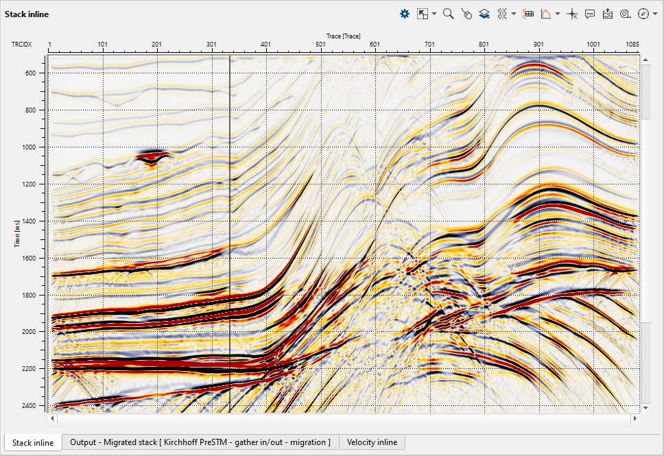The height and width of the screenshot is (456, 664).
Task: Click the Stack inline tab
Action: [33, 442]
